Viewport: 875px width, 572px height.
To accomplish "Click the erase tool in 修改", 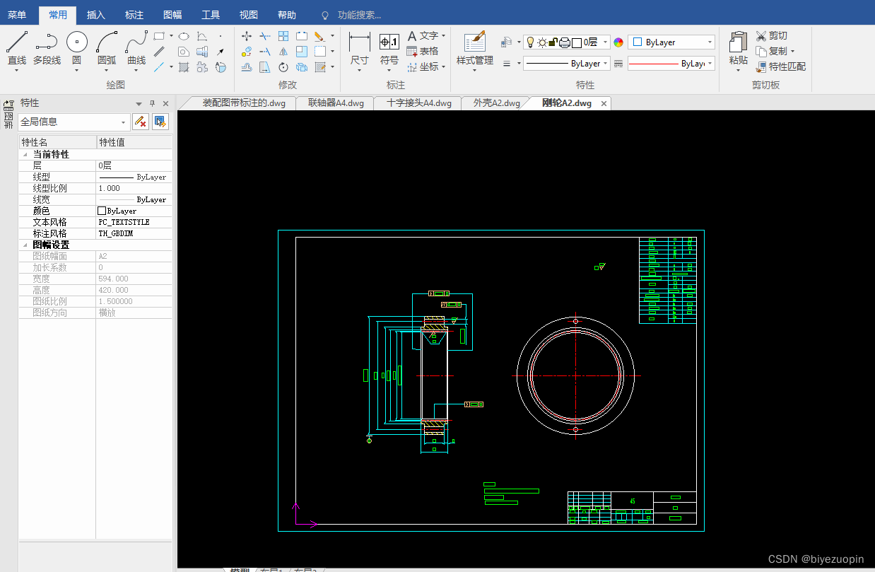I will [319, 36].
